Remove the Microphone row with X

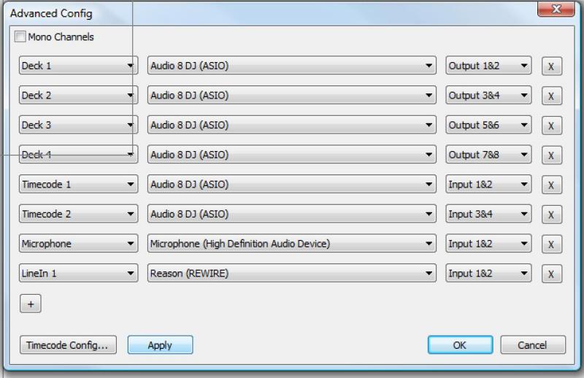pyautogui.click(x=551, y=244)
